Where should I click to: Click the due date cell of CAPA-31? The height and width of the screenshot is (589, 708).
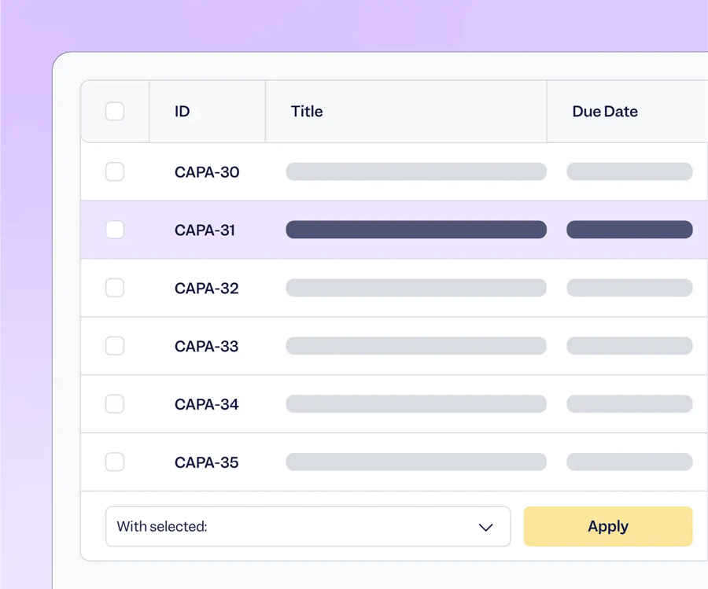629,230
